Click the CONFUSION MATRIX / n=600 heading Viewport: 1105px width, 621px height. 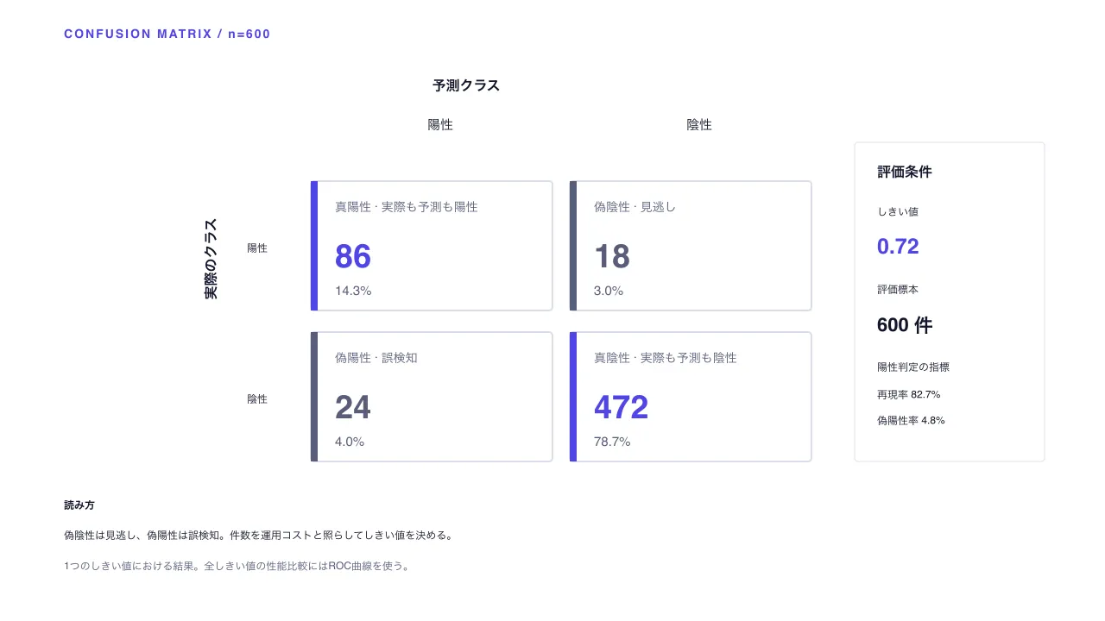click(167, 34)
